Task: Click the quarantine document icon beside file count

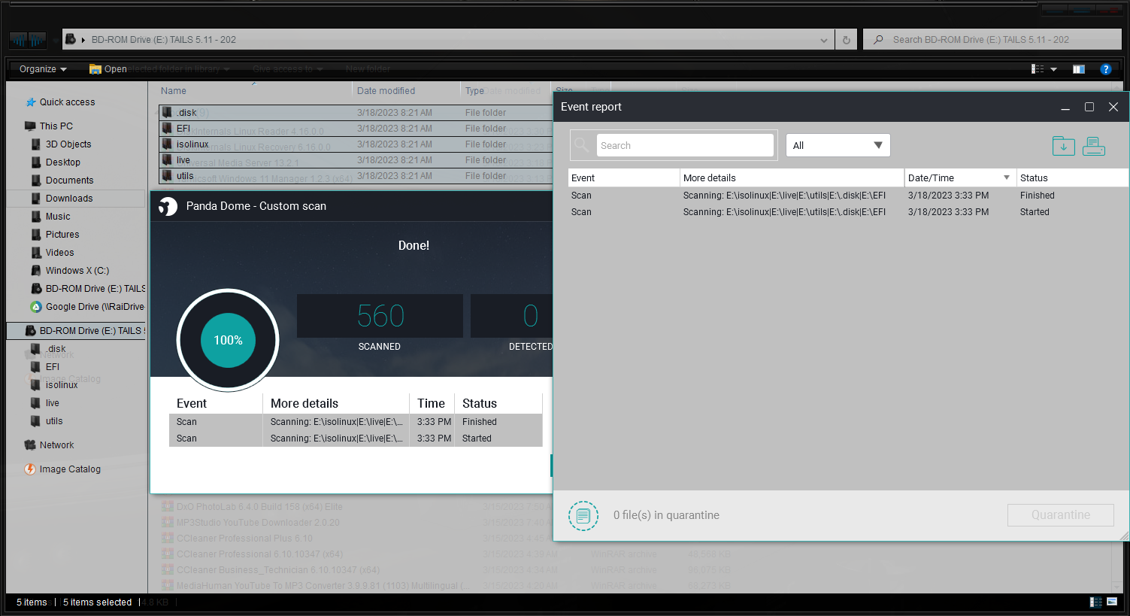Action: tap(583, 516)
